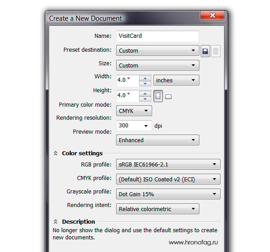This screenshot has width=270, height=252.
Task: Open the Preview mode Enhanced dropdown
Action: (x=157, y=140)
